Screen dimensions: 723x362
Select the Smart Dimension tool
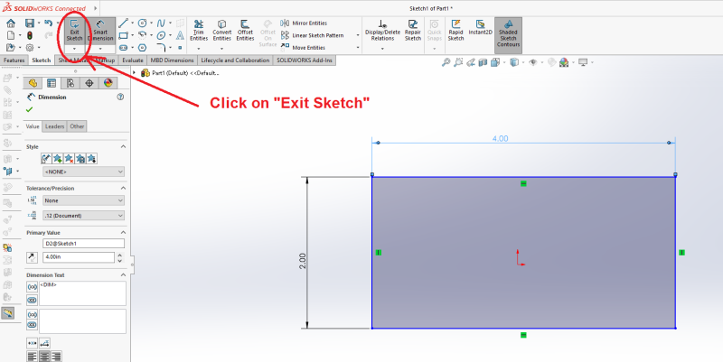(100, 31)
